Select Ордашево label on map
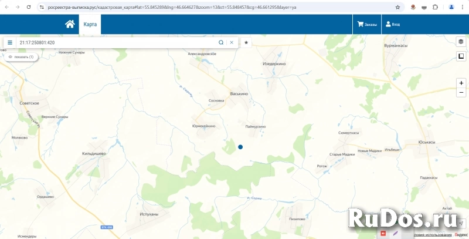This screenshot has height=239, width=469. point(45,197)
